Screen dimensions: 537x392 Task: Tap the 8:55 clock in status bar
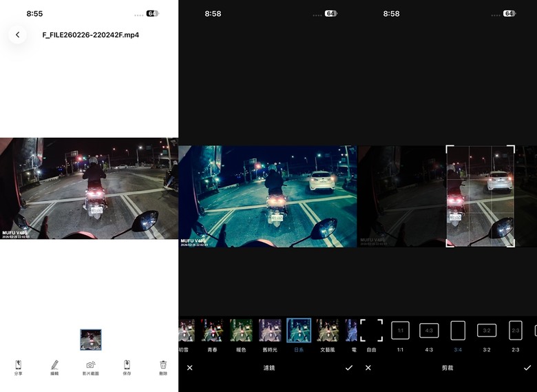(34, 14)
